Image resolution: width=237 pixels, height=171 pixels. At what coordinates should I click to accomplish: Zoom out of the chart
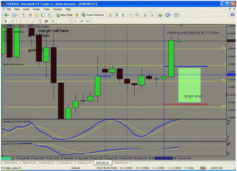point(137,15)
